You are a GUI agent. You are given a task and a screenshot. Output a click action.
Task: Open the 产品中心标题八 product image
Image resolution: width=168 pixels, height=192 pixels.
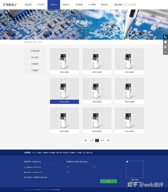[x=65, y=59]
